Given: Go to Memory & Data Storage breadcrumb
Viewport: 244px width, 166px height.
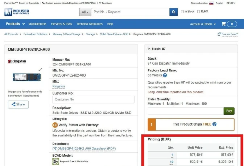Looking at the screenshot, I should point(67,34).
